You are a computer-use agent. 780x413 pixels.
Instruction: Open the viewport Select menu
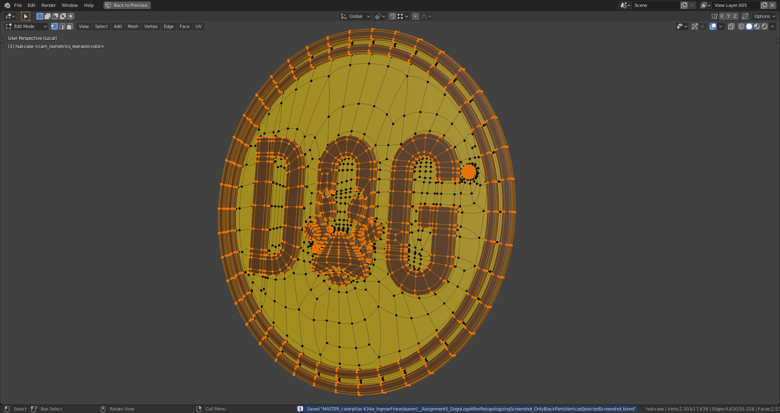pyautogui.click(x=101, y=26)
